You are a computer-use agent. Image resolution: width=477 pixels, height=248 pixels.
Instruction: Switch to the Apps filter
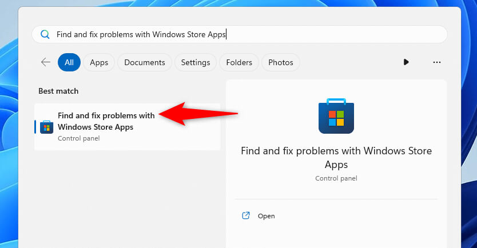[99, 62]
